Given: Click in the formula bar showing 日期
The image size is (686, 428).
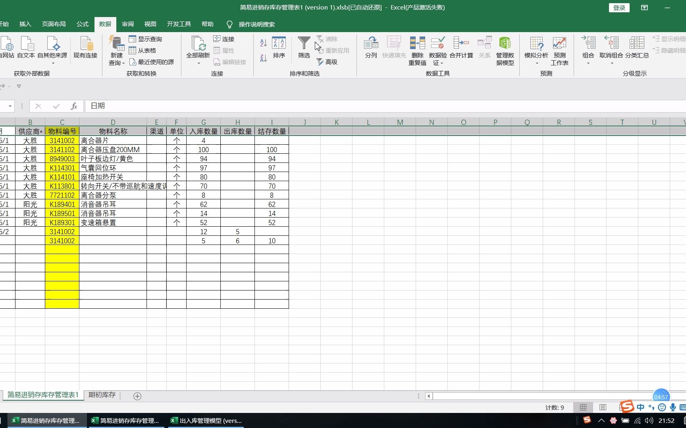Looking at the screenshot, I should 385,106.
